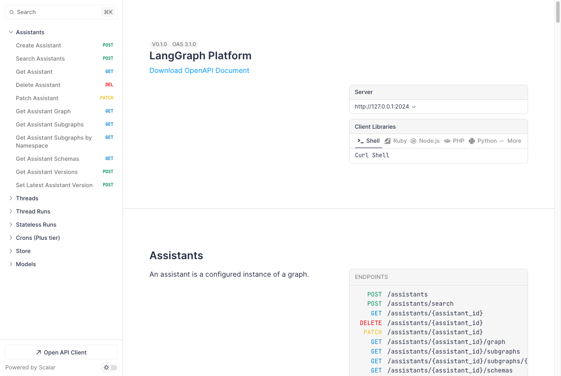Open Patch Assistant in sidebar
This screenshot has height=376, width=561.
(x=61, y=98)
